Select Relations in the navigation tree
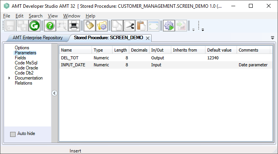The height and width of the screenshot is (154, 278). click(23, 83)
